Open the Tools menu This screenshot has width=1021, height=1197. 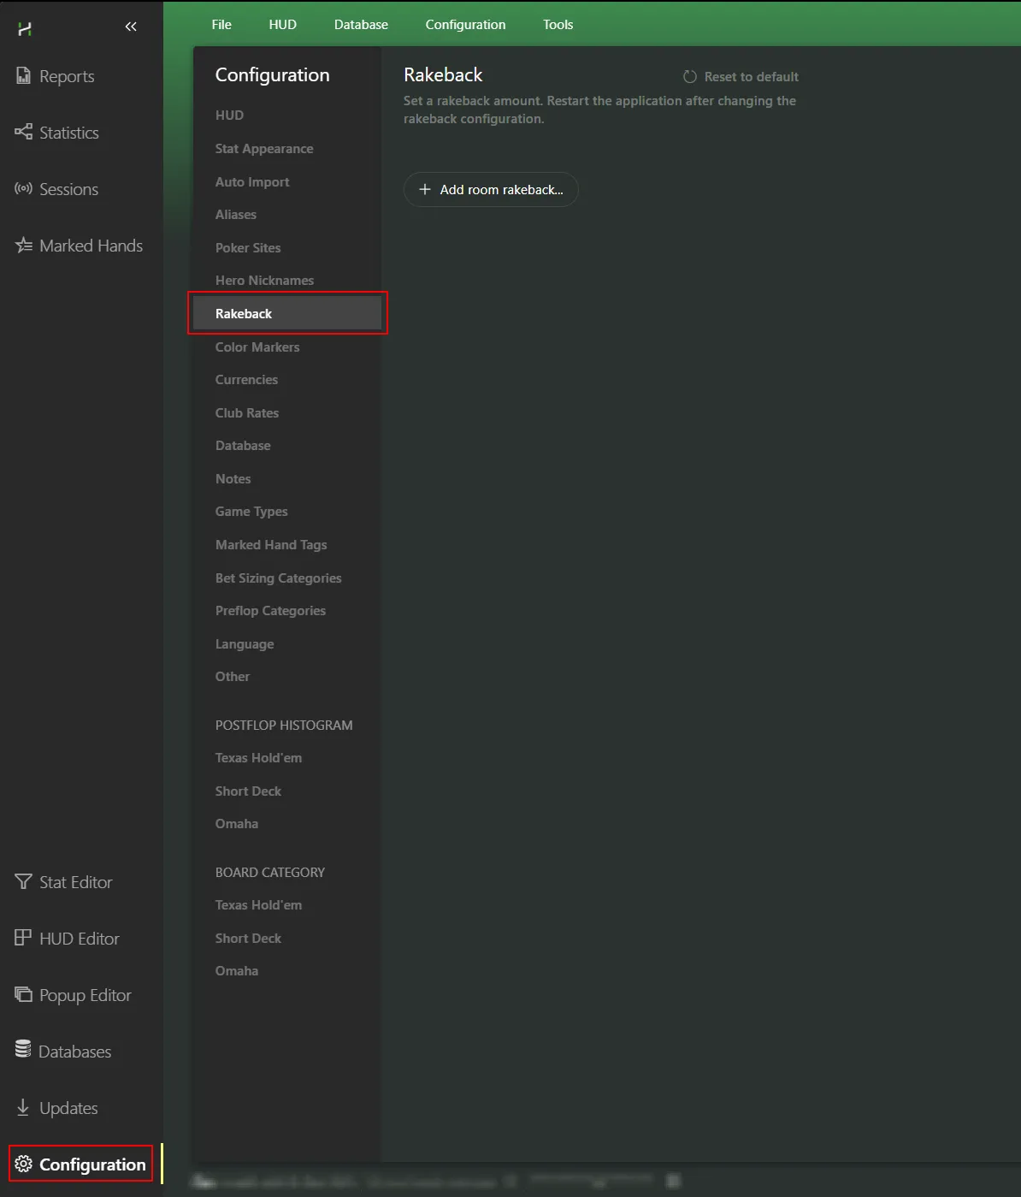pos(558,25)
